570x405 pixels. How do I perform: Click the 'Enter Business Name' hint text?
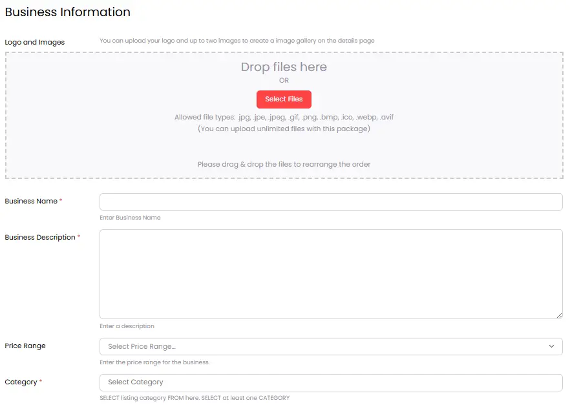[x=130, y=218]
